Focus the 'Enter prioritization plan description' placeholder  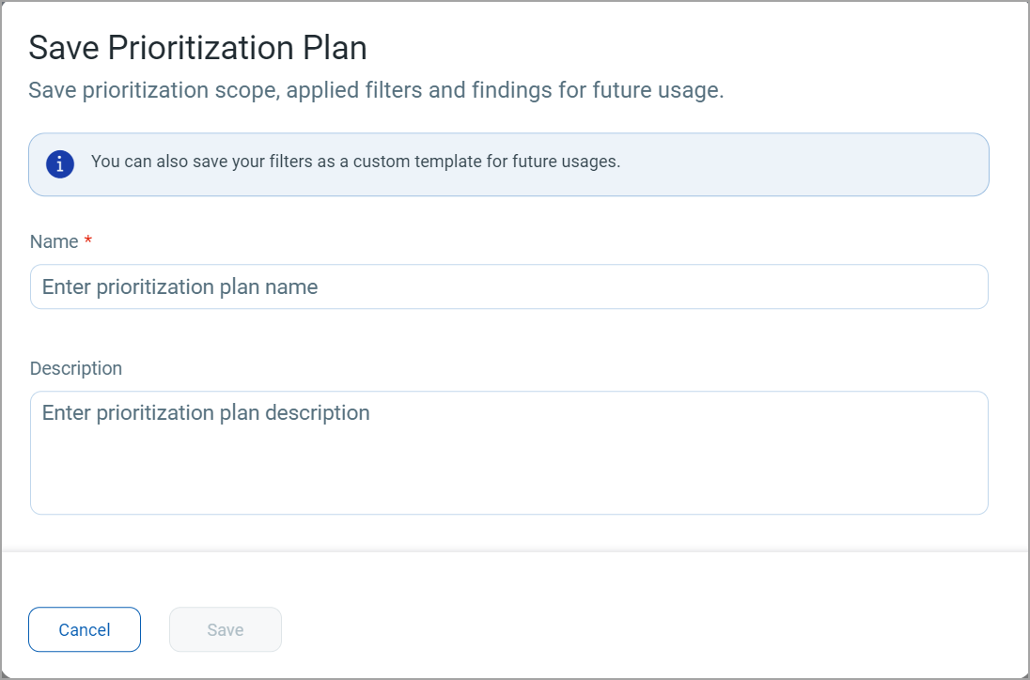point(205,412)
